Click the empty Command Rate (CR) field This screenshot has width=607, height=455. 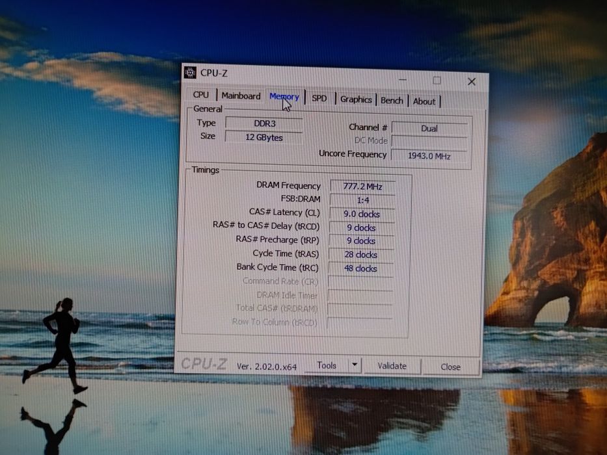360,282
